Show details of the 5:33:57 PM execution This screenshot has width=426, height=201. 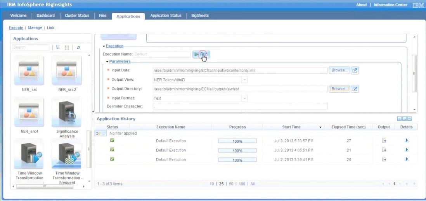coord(407,140)
